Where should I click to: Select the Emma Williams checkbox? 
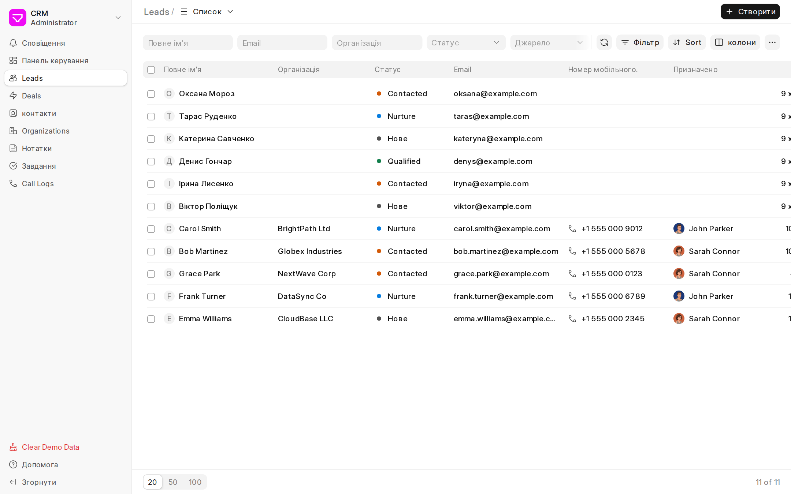click(151, 319)
